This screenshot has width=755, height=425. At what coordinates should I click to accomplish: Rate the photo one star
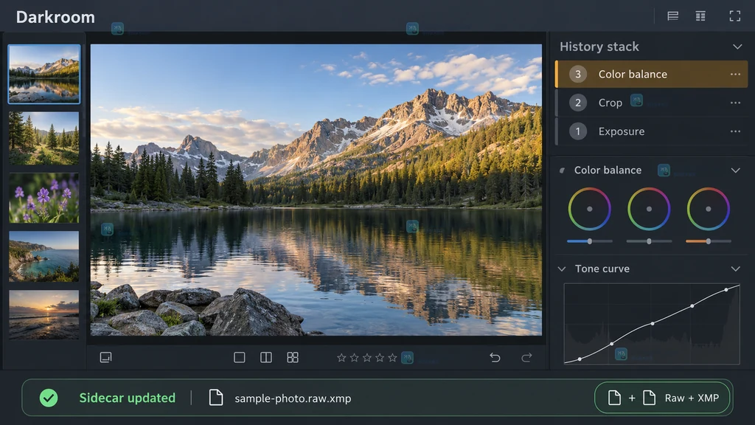point(341,358)
